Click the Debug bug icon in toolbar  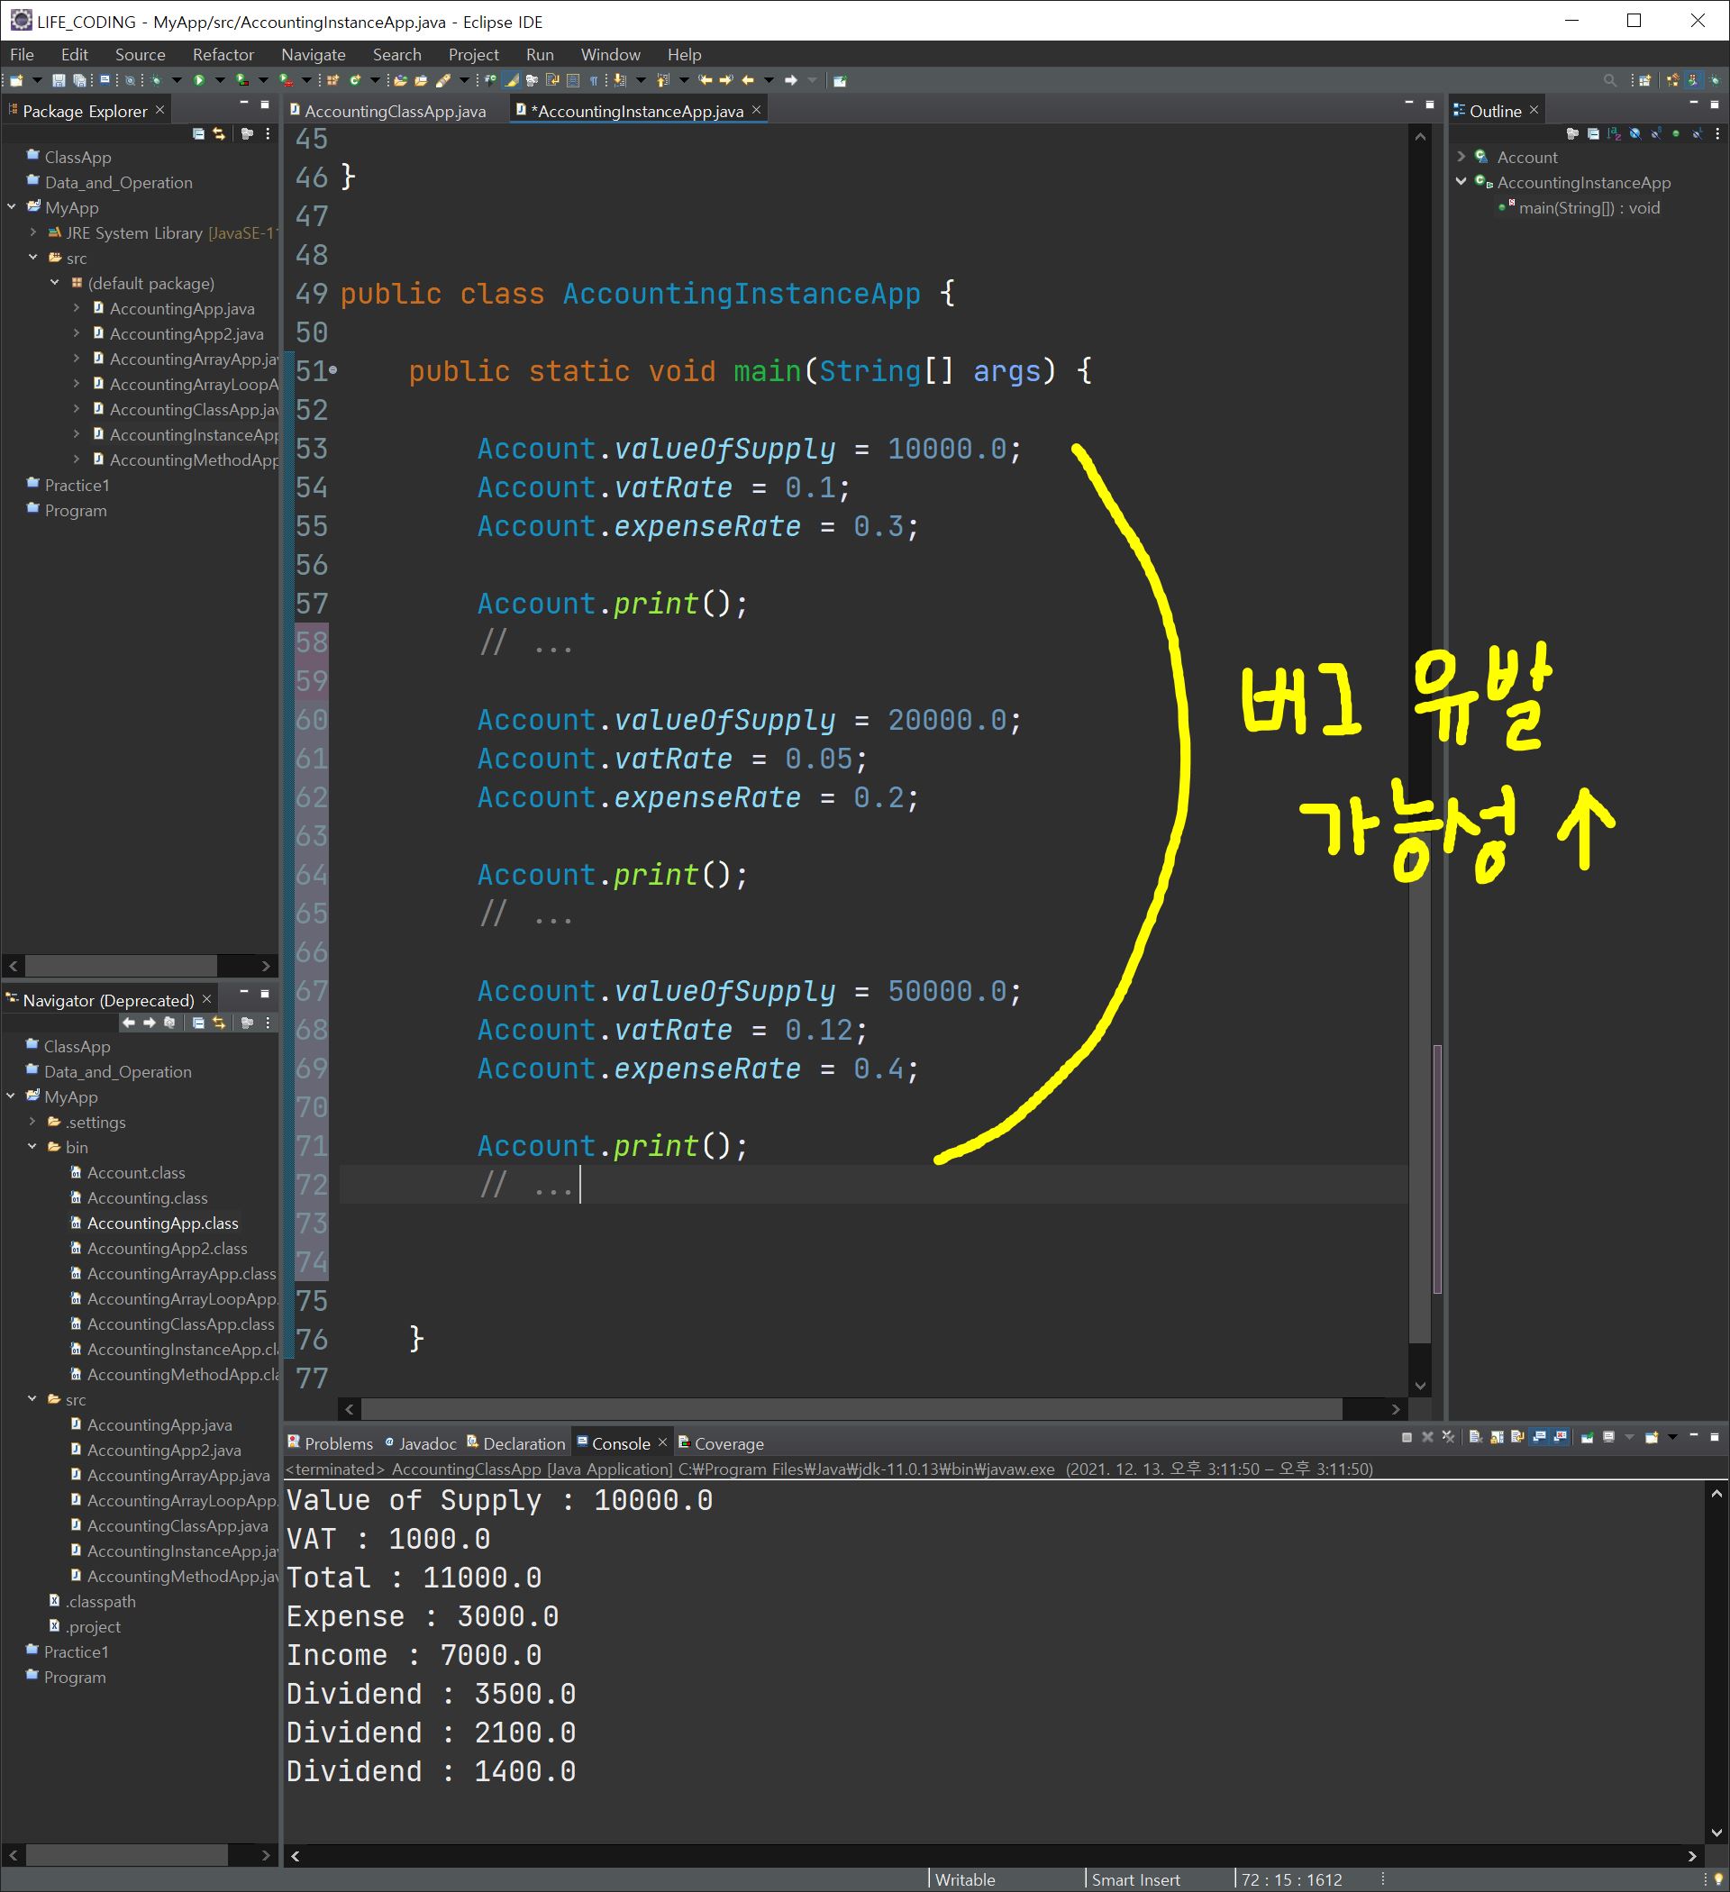tap(156, 81)
